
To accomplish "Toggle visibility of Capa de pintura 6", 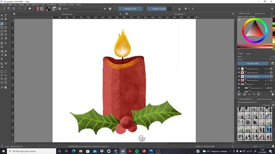I will coord(239,80).
